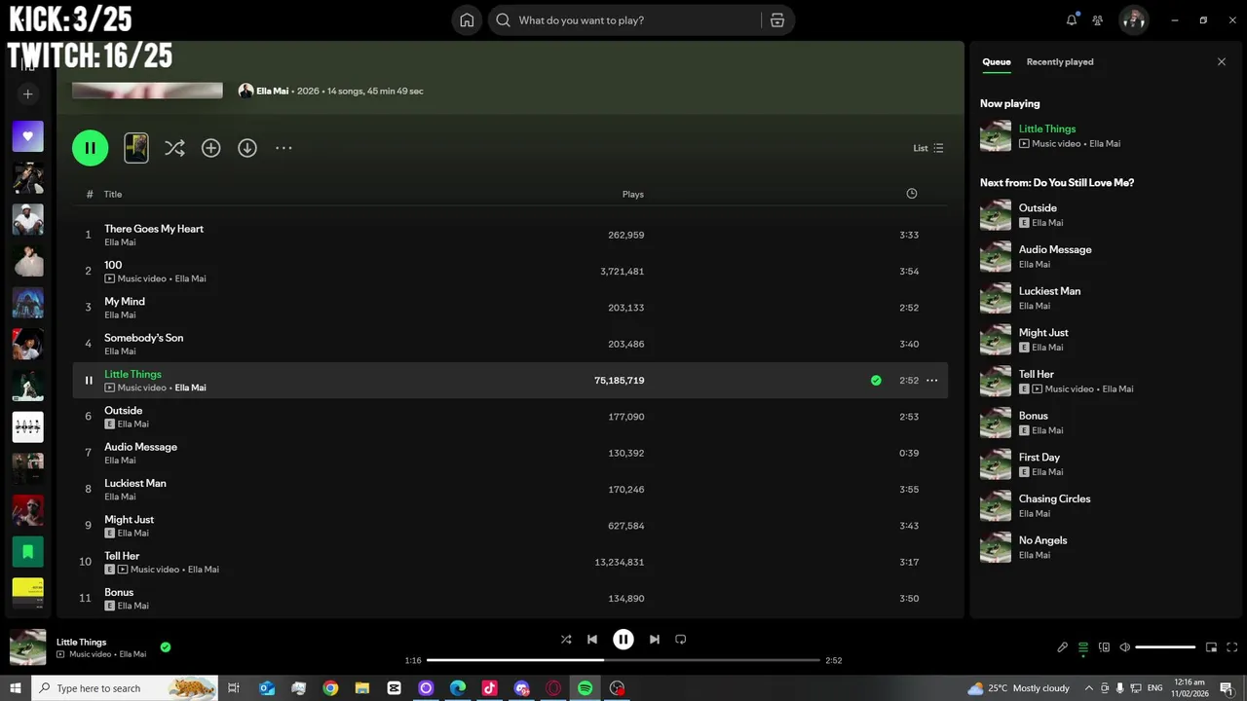Open the yellow playlist cover in the sidebar

point(27,593)
